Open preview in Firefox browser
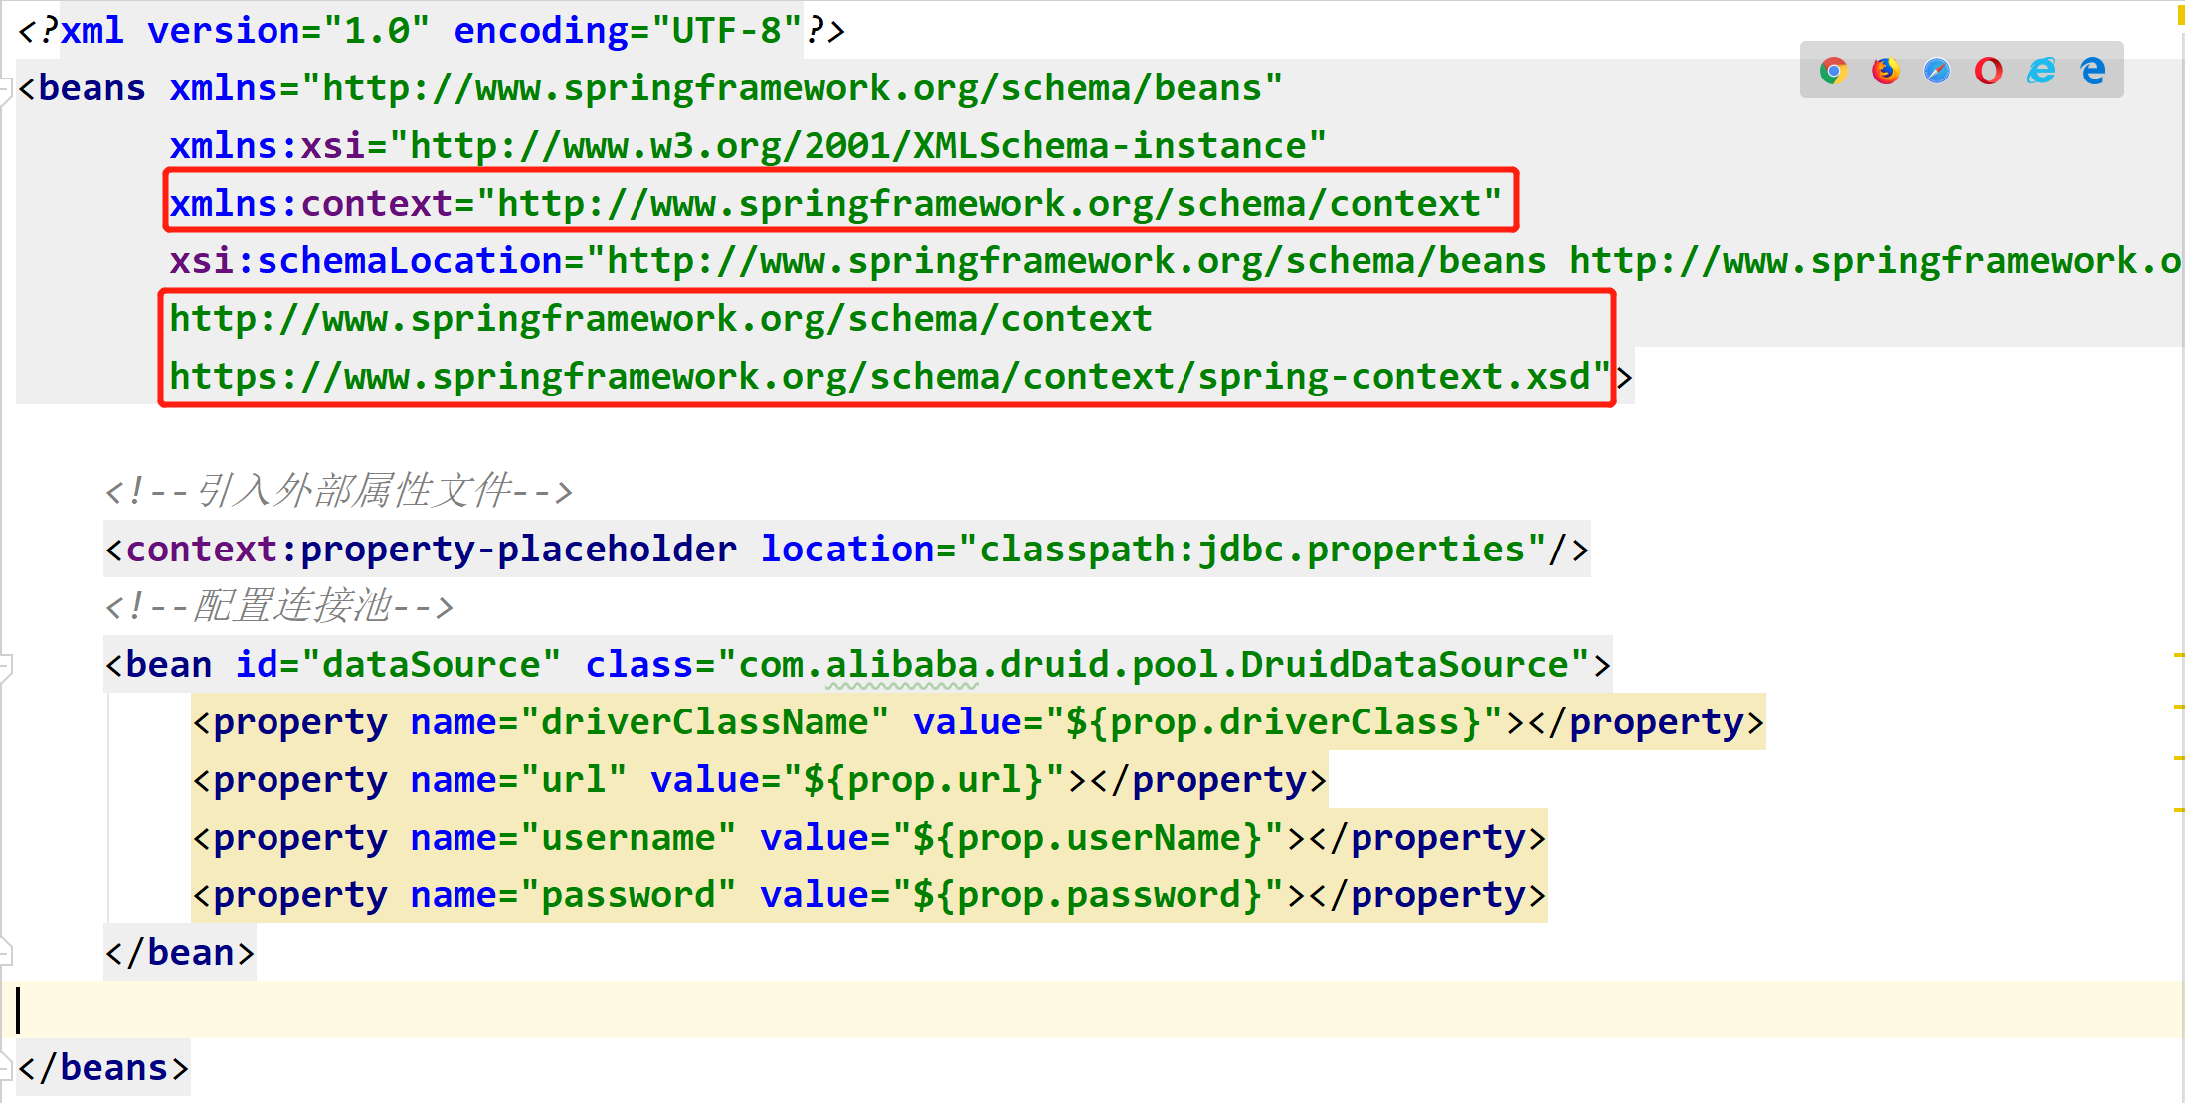The image size is (2185, 1103). pyautogui.click(x=1885, y=71)
